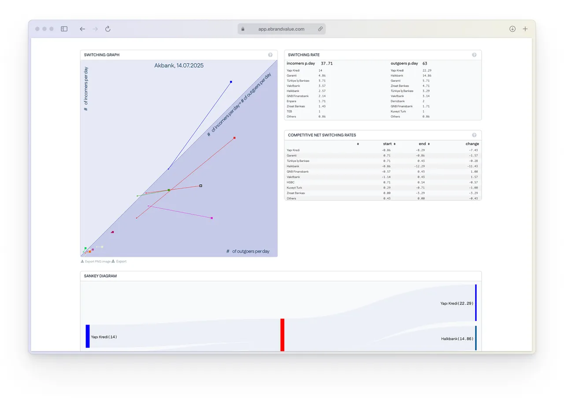Click the Garanti incomers value "4.86"
Screen dimensions: 564x398
[322, 76]
